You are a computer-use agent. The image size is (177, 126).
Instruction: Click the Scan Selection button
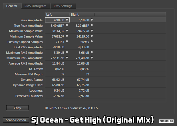point(16,120)
